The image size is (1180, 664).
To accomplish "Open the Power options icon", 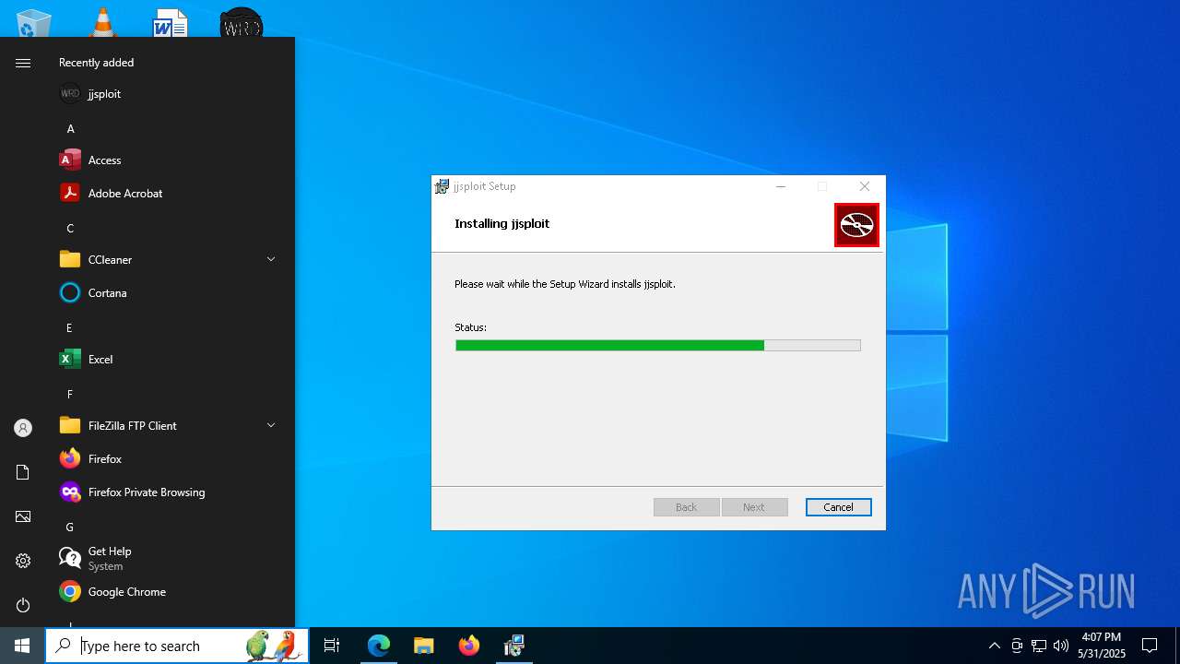I will pyautogui.click(x=23, y=605).
